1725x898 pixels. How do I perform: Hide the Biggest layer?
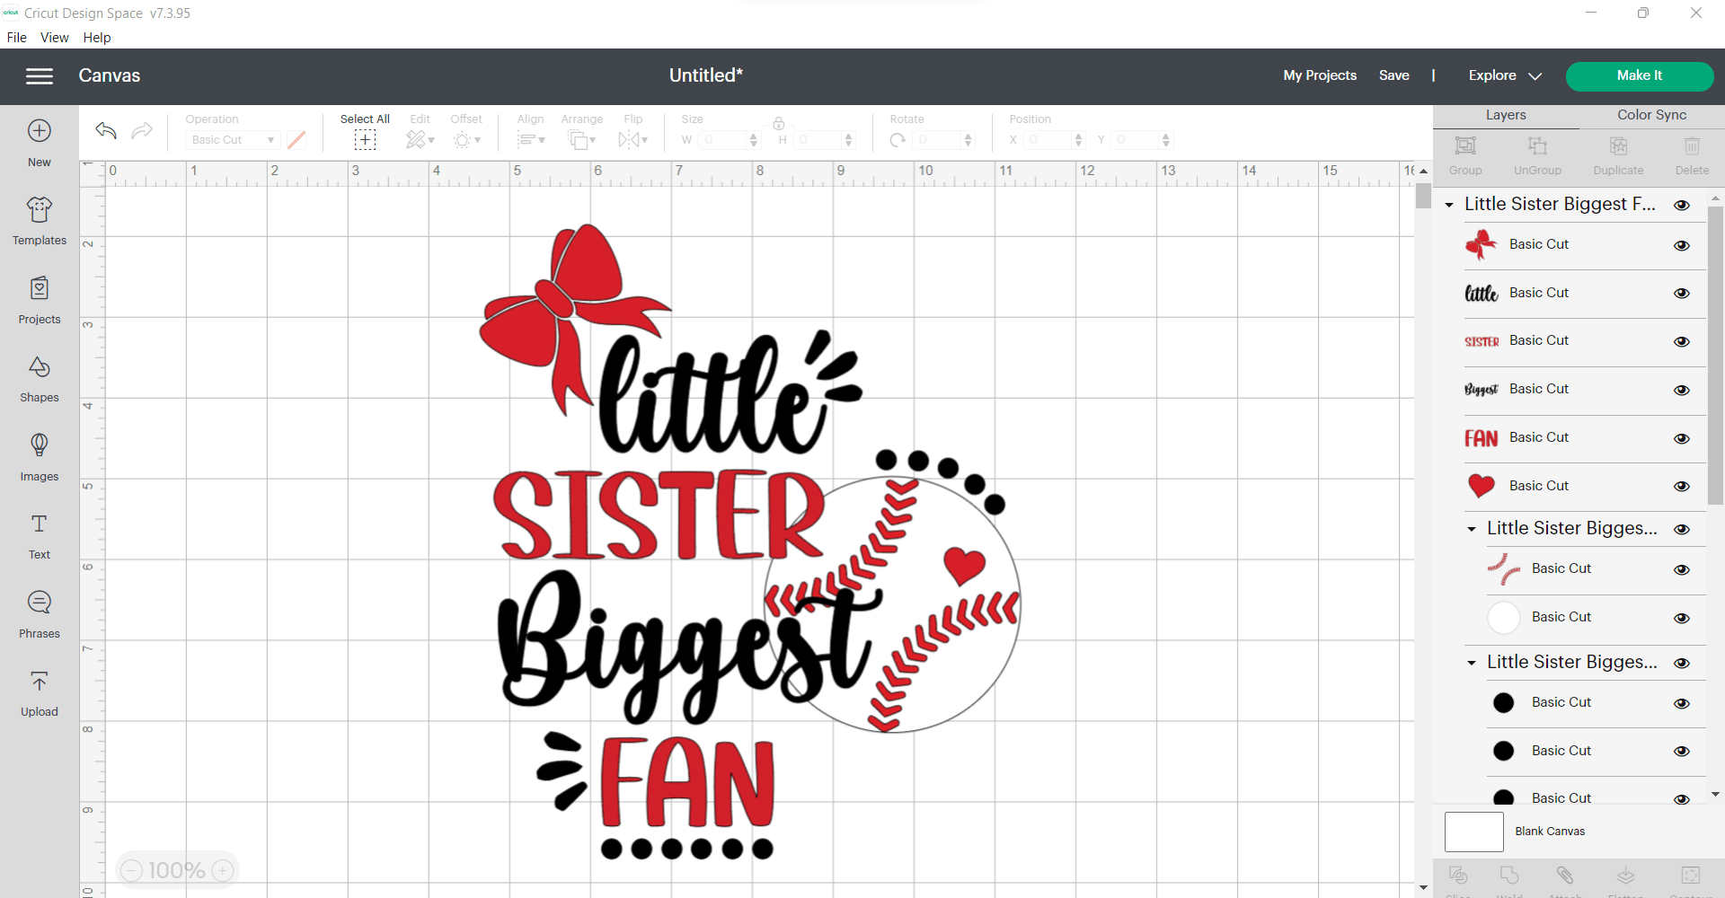tap(1682, 390)
